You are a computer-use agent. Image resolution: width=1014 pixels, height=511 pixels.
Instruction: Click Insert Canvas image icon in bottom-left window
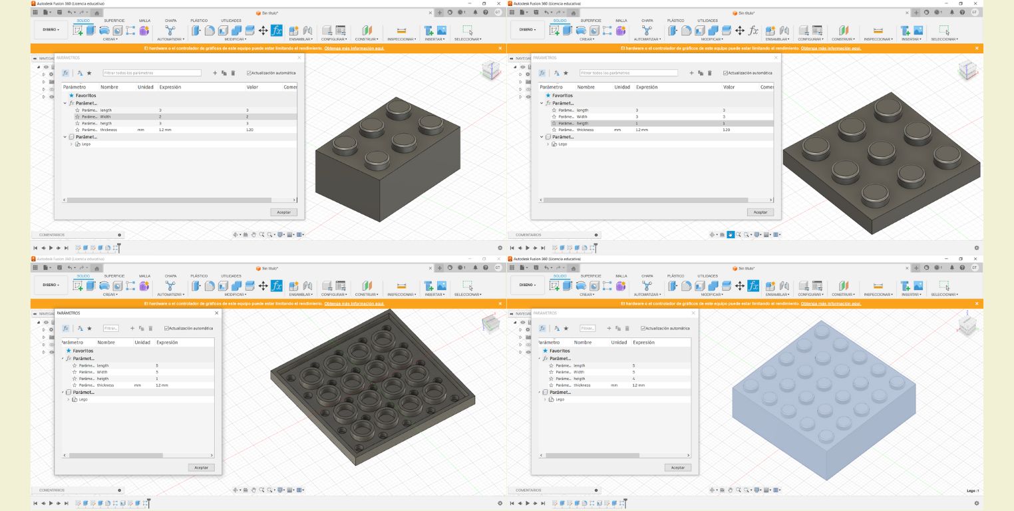(442, 286)
